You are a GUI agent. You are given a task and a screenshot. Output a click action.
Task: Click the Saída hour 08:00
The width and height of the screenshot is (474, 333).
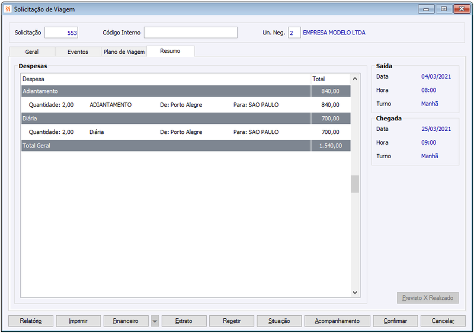point(428,90)
